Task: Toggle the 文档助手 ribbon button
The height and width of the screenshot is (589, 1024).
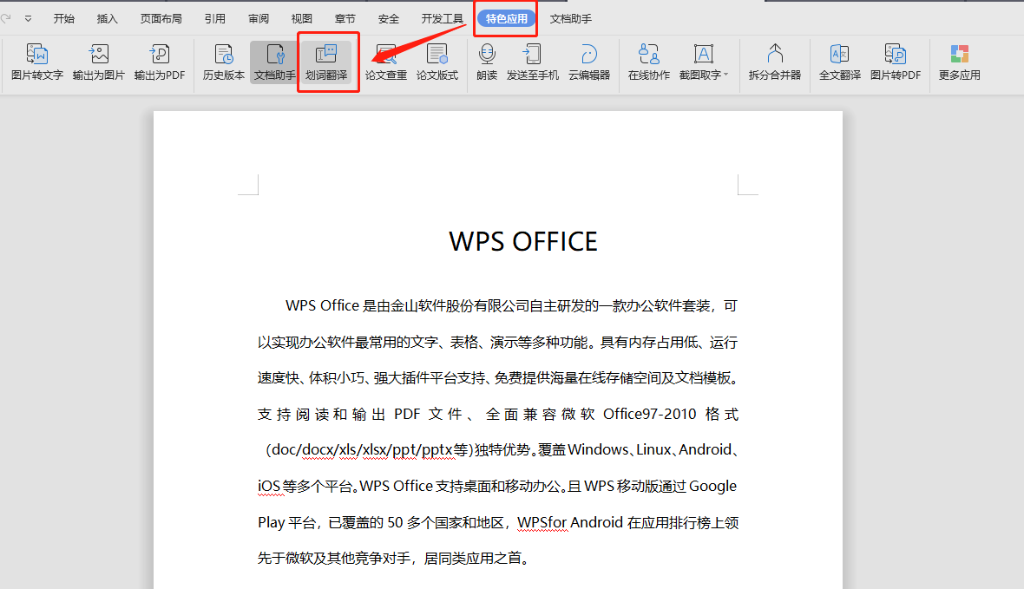Action: point(274,62)
